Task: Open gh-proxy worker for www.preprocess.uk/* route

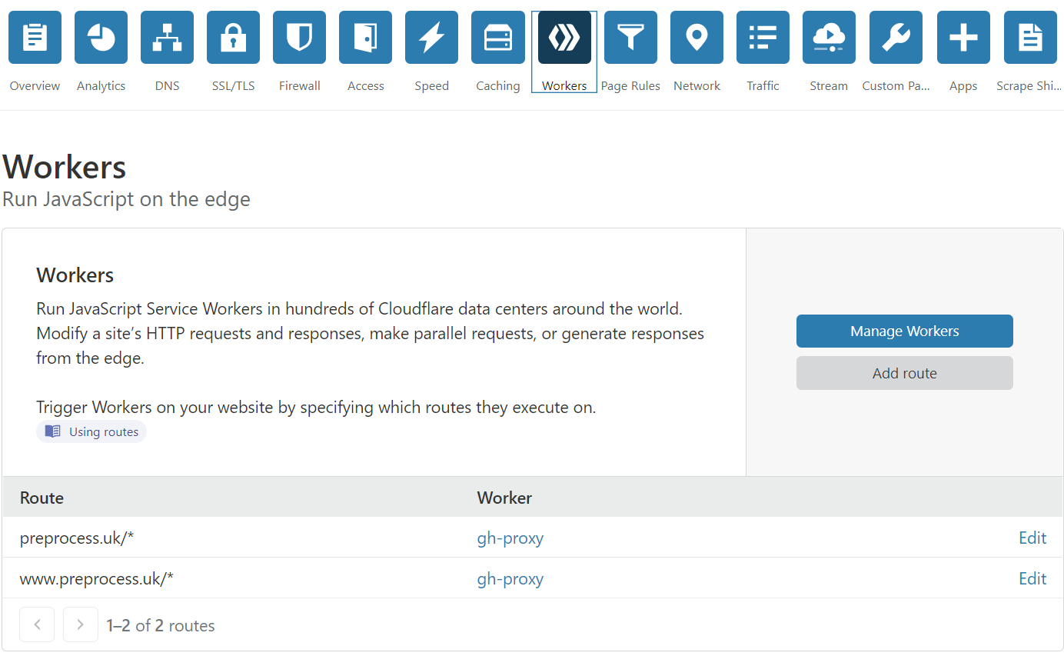Action: 510,579
